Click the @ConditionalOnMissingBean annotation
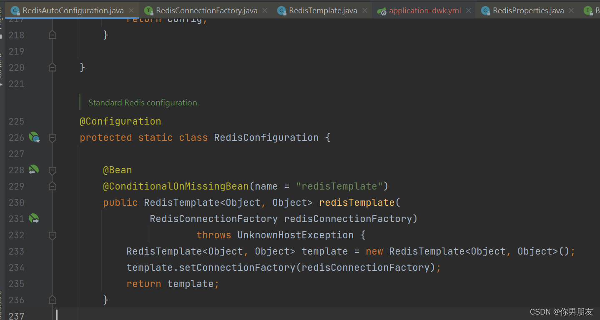 tap(176, 186)
